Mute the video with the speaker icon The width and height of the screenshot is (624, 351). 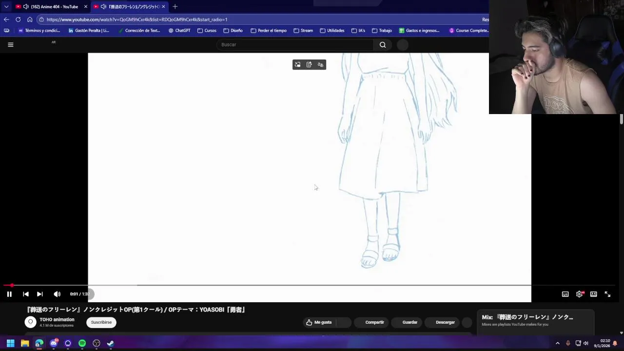57,294
